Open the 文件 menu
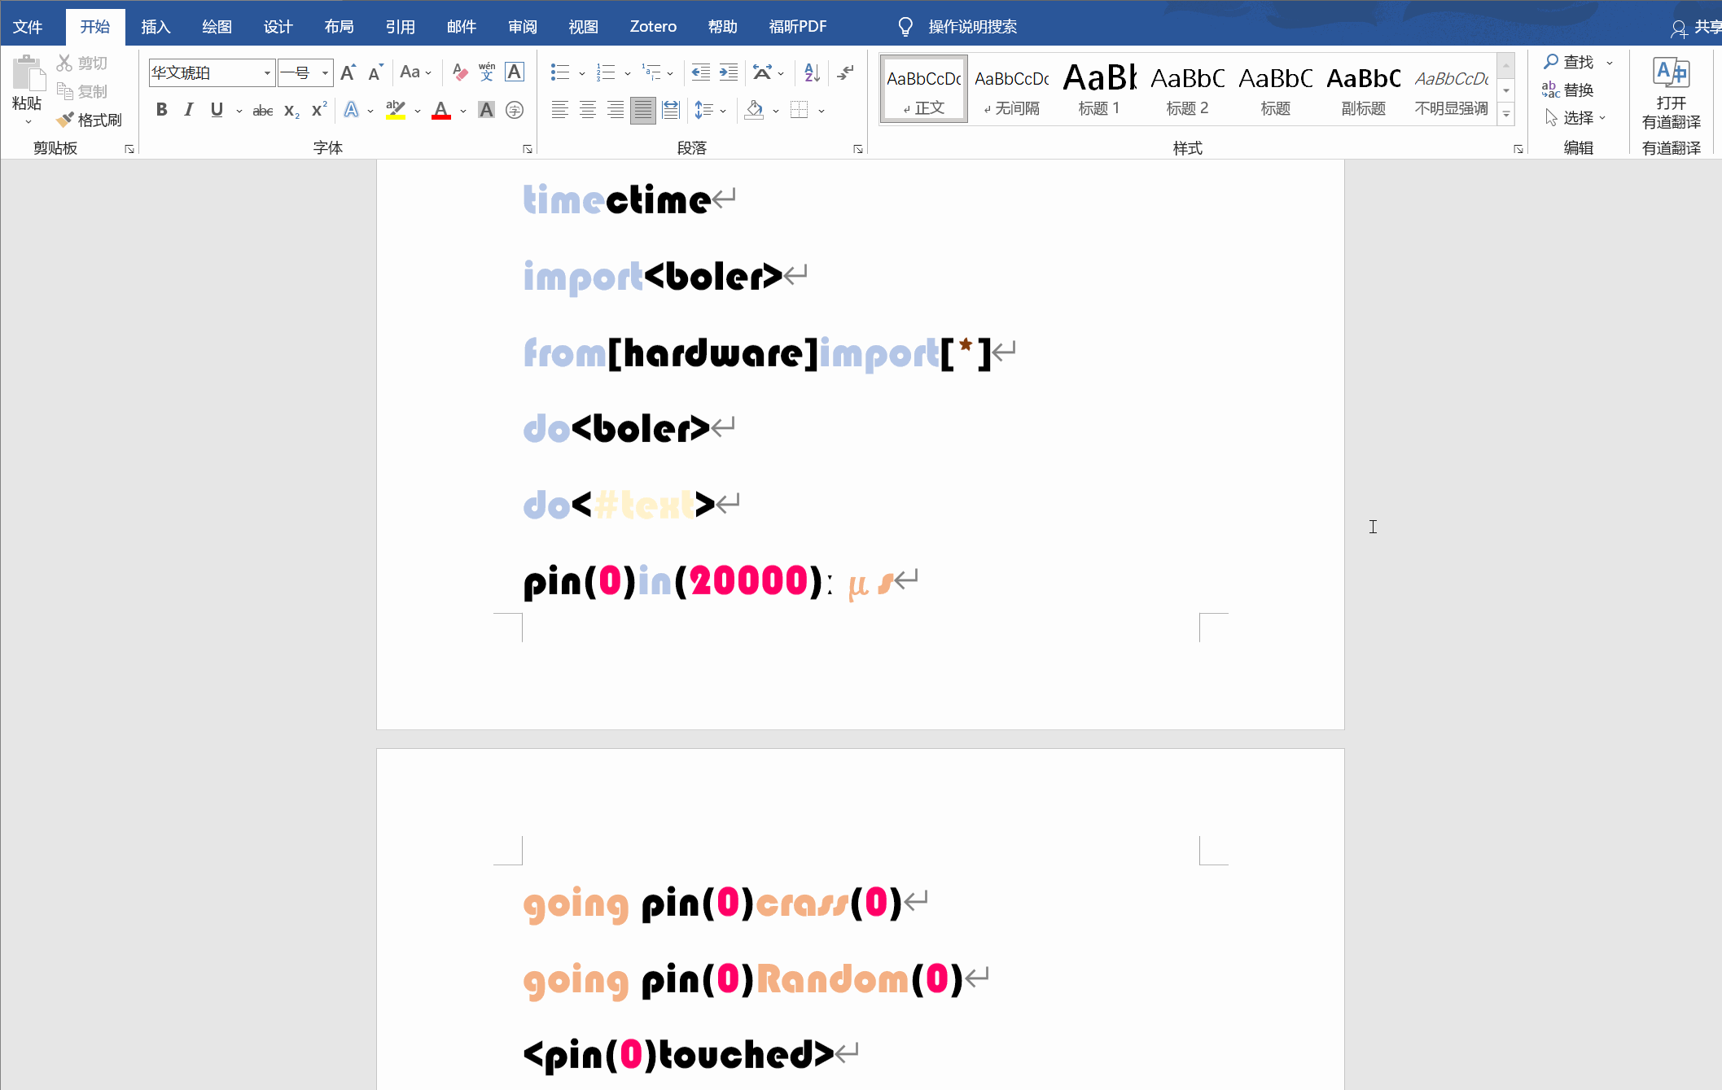The width and height of the screenshot is (1722, 1090). [x=28, y=27]
